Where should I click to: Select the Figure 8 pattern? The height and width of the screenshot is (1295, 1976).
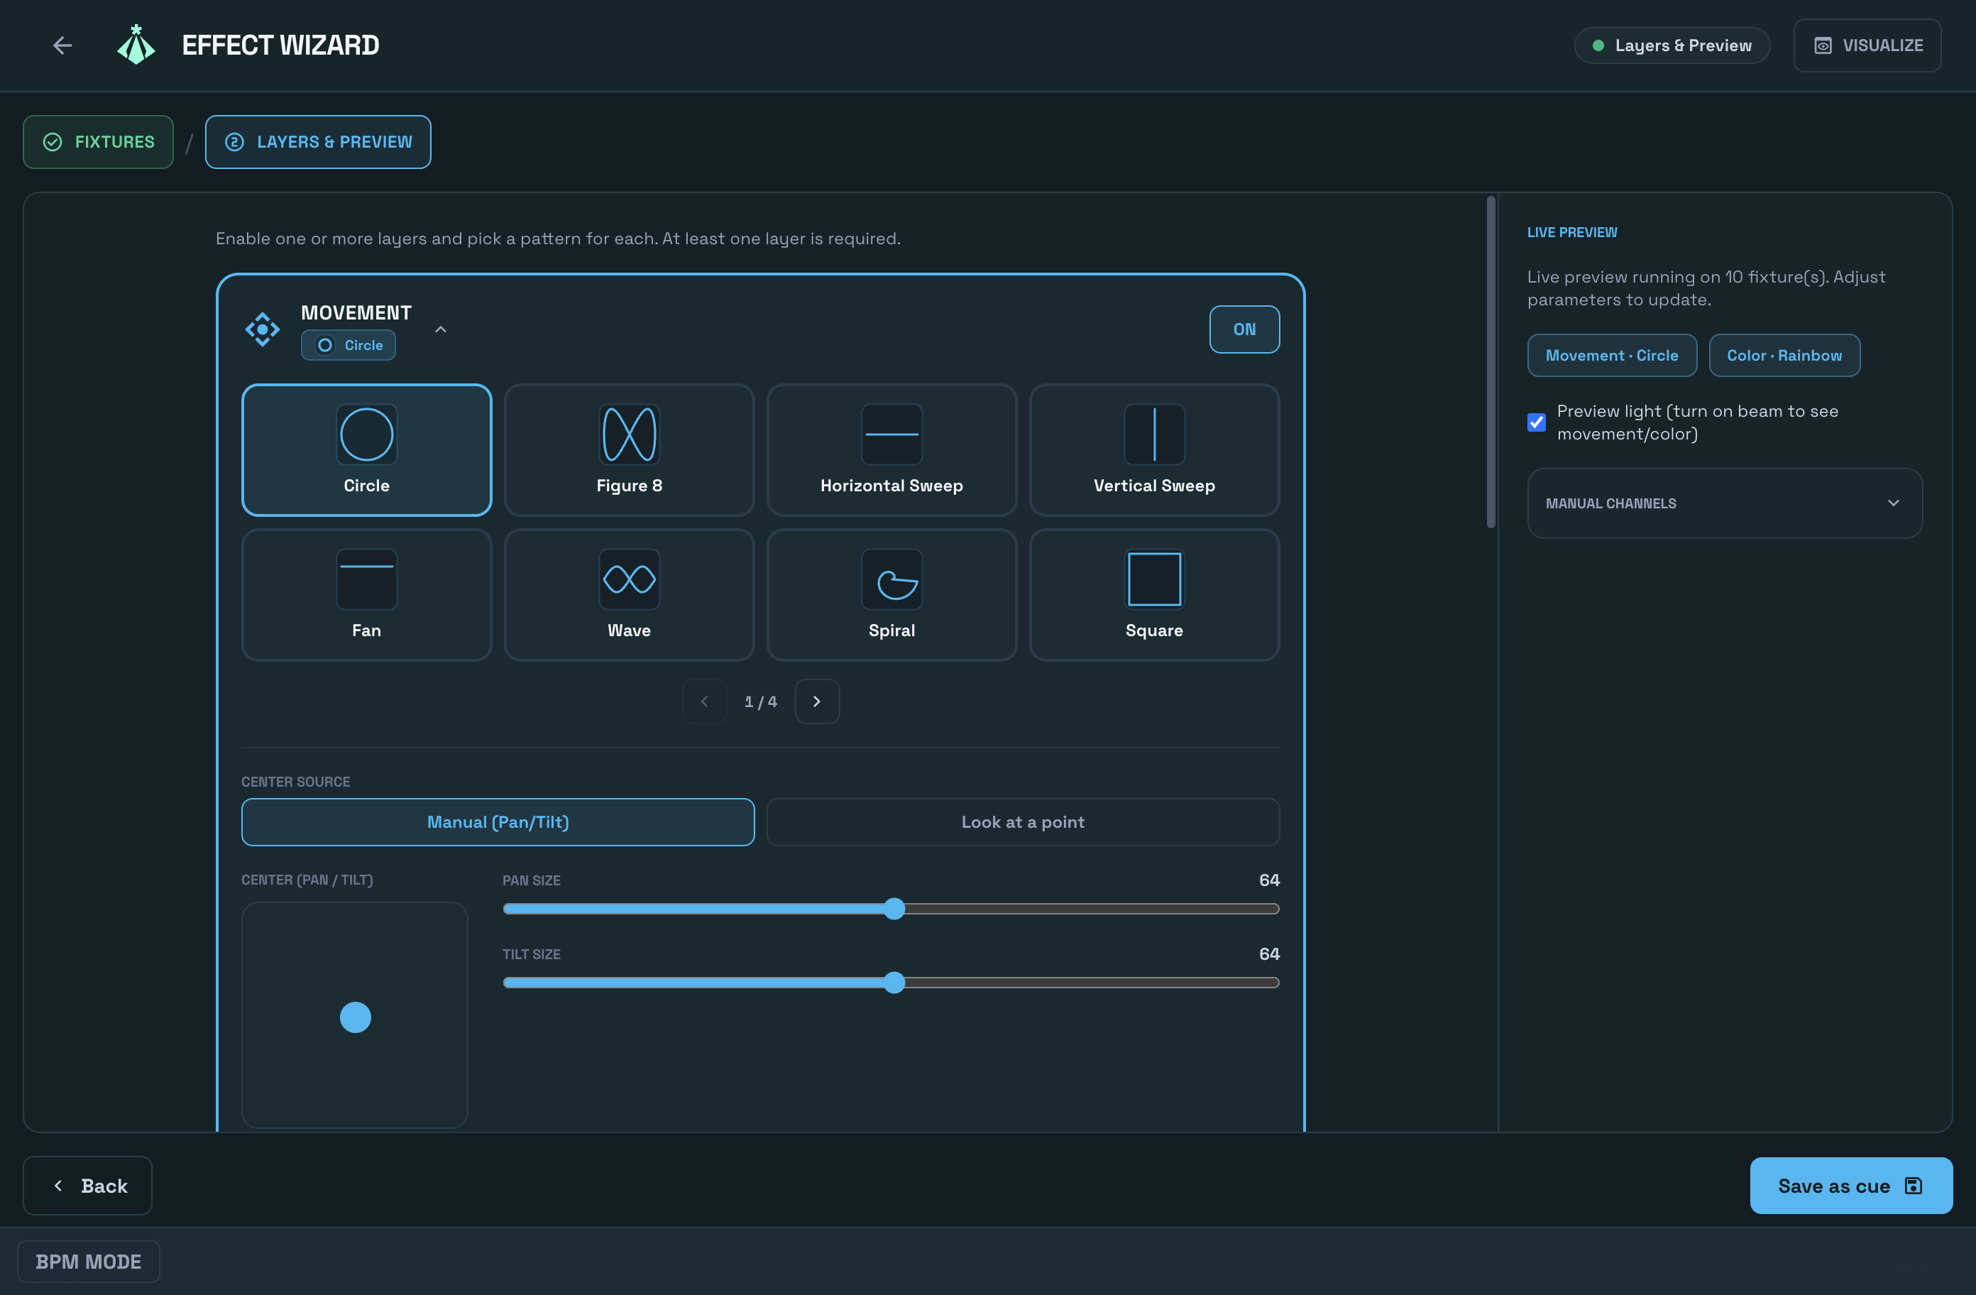point(628,450)
